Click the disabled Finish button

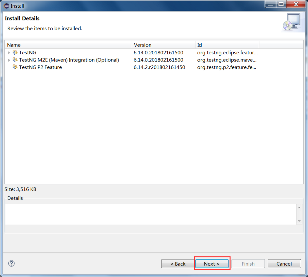point(248,264)
